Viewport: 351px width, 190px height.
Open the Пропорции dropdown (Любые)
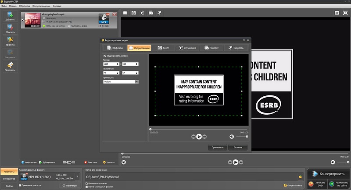tap(121, 82)
